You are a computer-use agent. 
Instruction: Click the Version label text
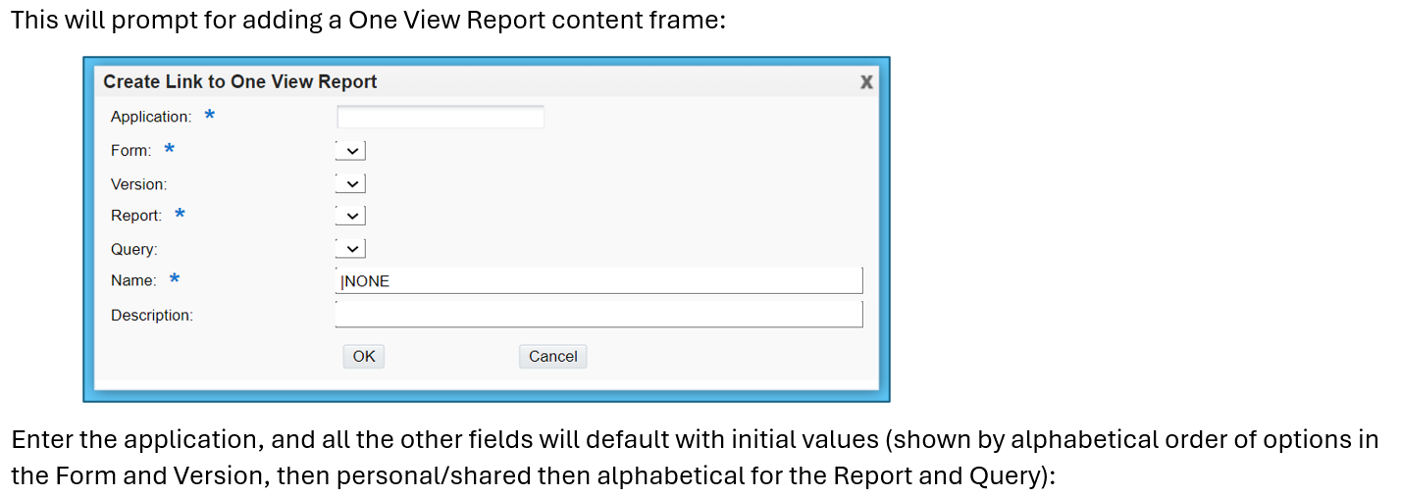[x=138, y=184]
